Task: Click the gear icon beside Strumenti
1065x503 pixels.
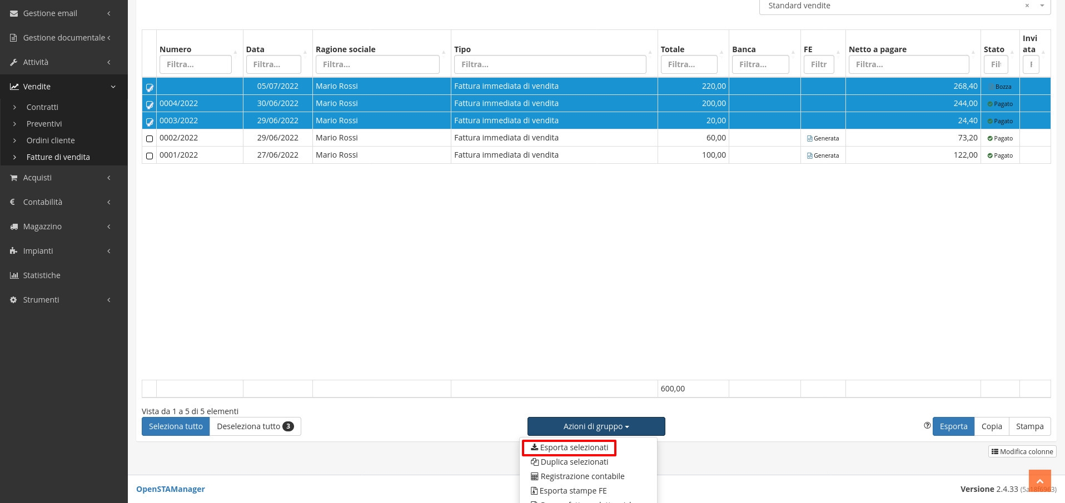Action: pos(13,300)
